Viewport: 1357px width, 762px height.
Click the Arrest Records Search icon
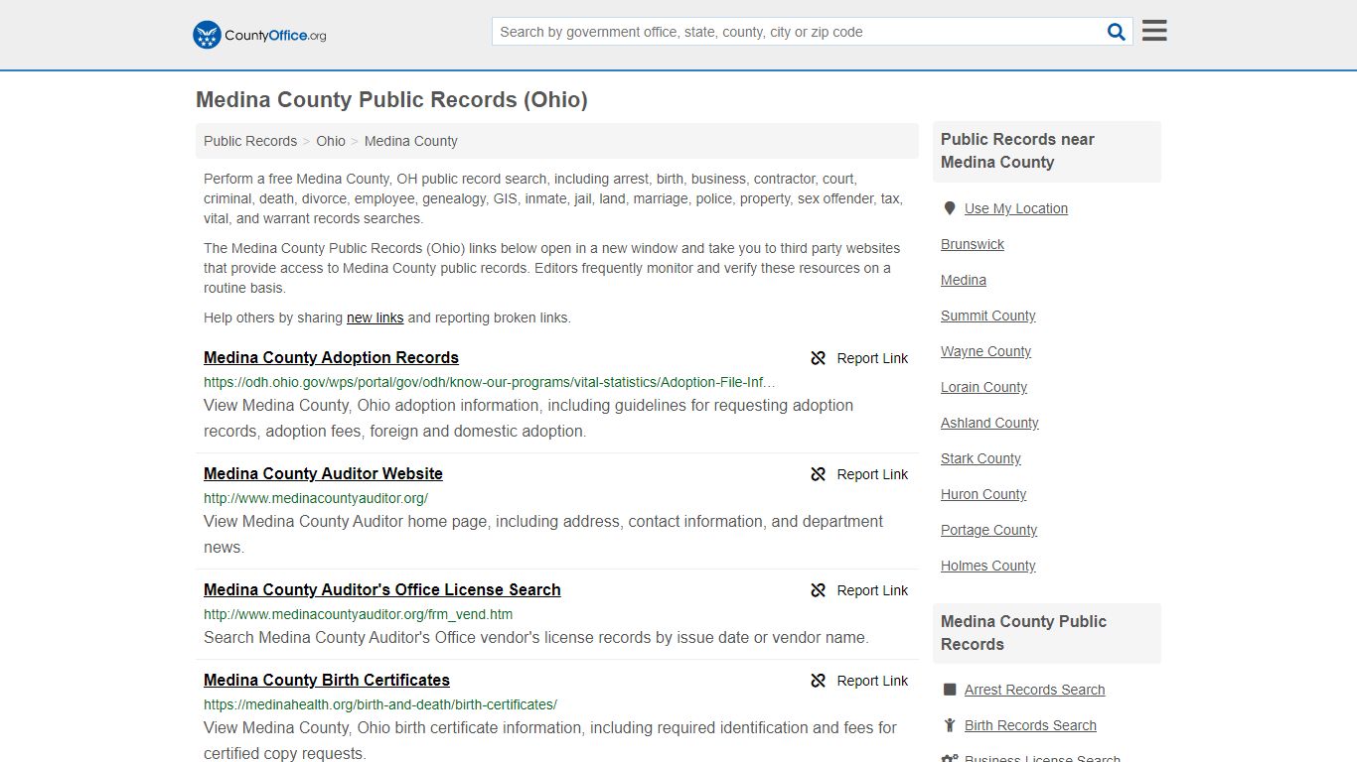950,690
